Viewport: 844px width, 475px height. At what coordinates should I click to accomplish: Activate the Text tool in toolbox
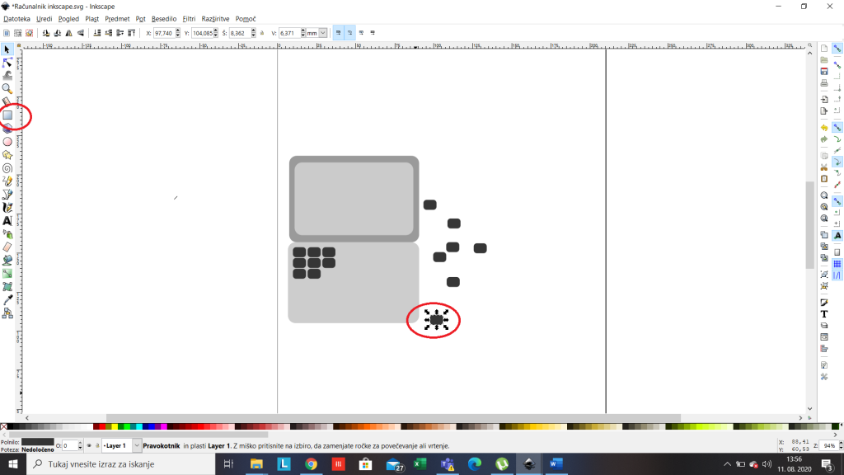[x=7, y=221]
